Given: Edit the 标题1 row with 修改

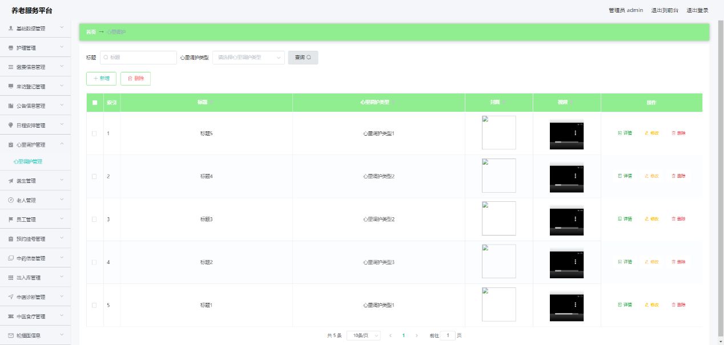Looking at the screenshot, I should pos(651,305).
